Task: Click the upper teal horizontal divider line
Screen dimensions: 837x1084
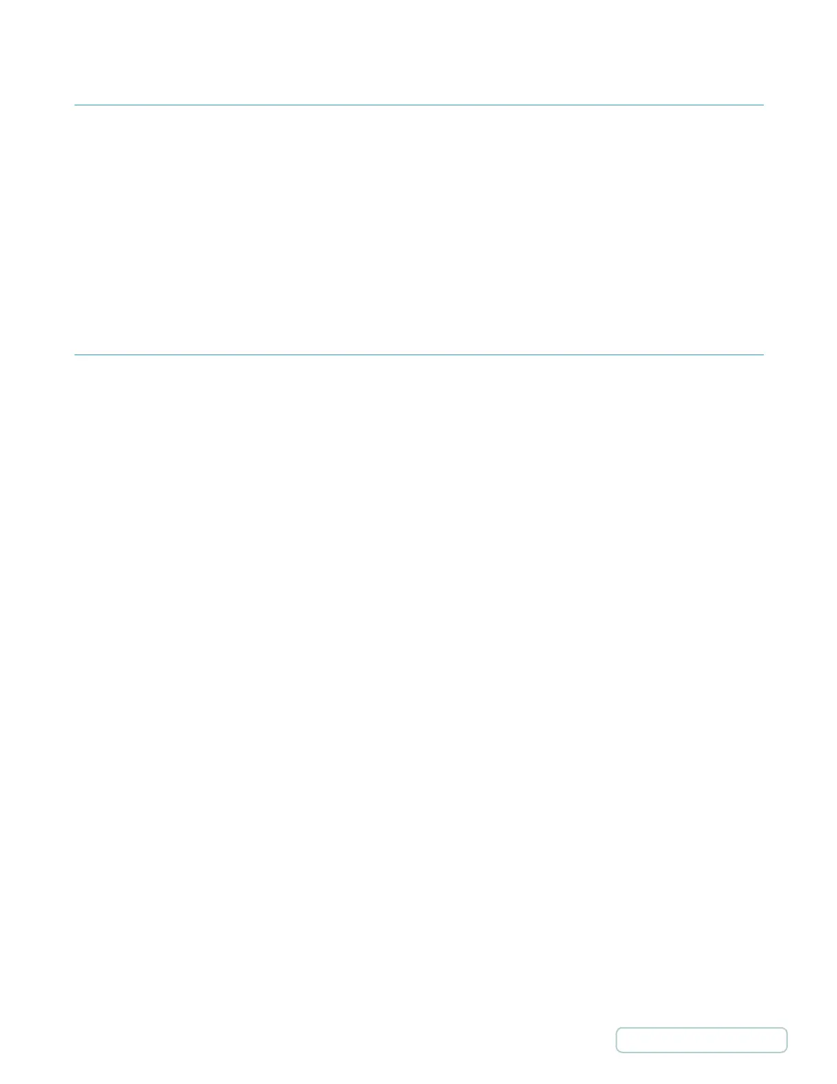Action: 418,105
